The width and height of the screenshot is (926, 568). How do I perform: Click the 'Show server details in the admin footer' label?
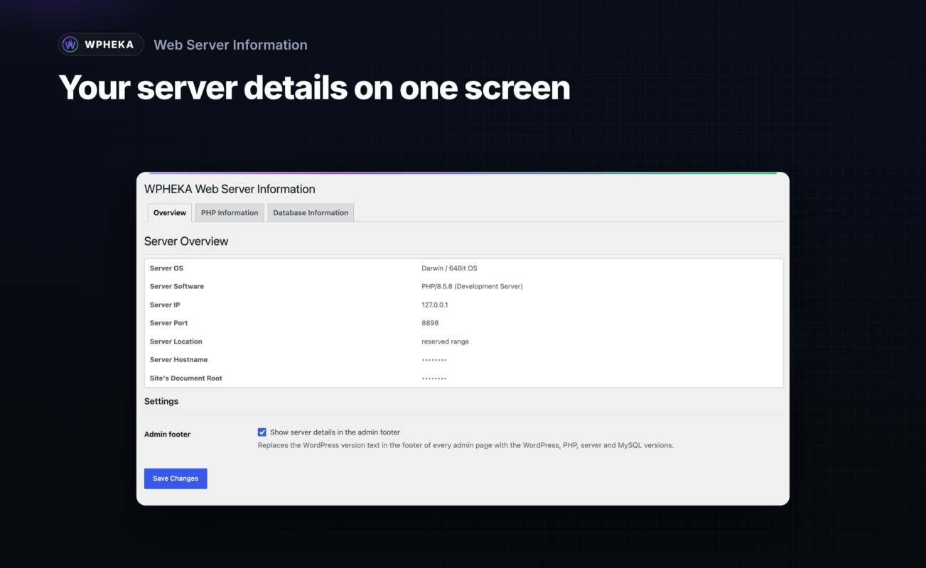[x=335, y=432]
